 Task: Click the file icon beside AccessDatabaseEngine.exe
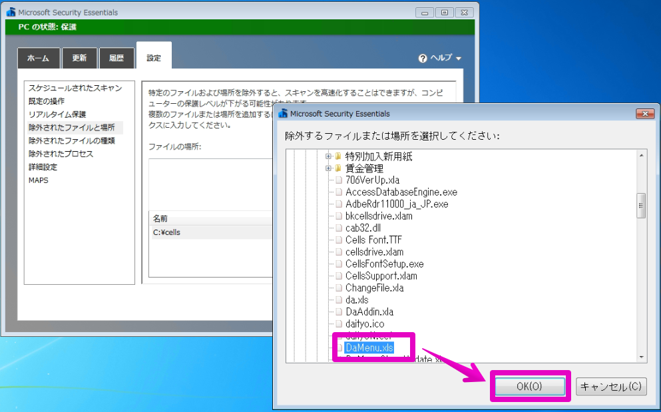[339, 192]
